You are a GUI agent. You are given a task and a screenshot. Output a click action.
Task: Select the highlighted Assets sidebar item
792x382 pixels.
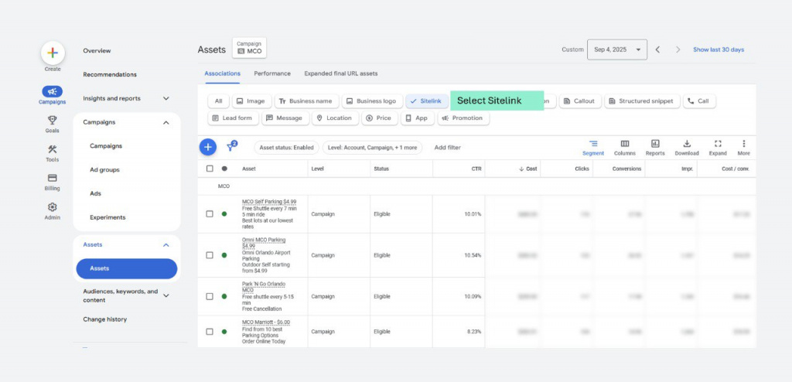(127, 269)
